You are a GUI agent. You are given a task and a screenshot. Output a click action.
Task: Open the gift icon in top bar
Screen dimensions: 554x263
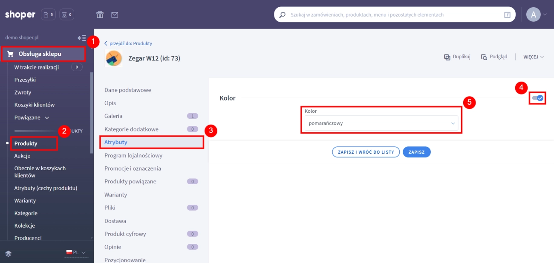pyautogui.click(x=100, y=15)
